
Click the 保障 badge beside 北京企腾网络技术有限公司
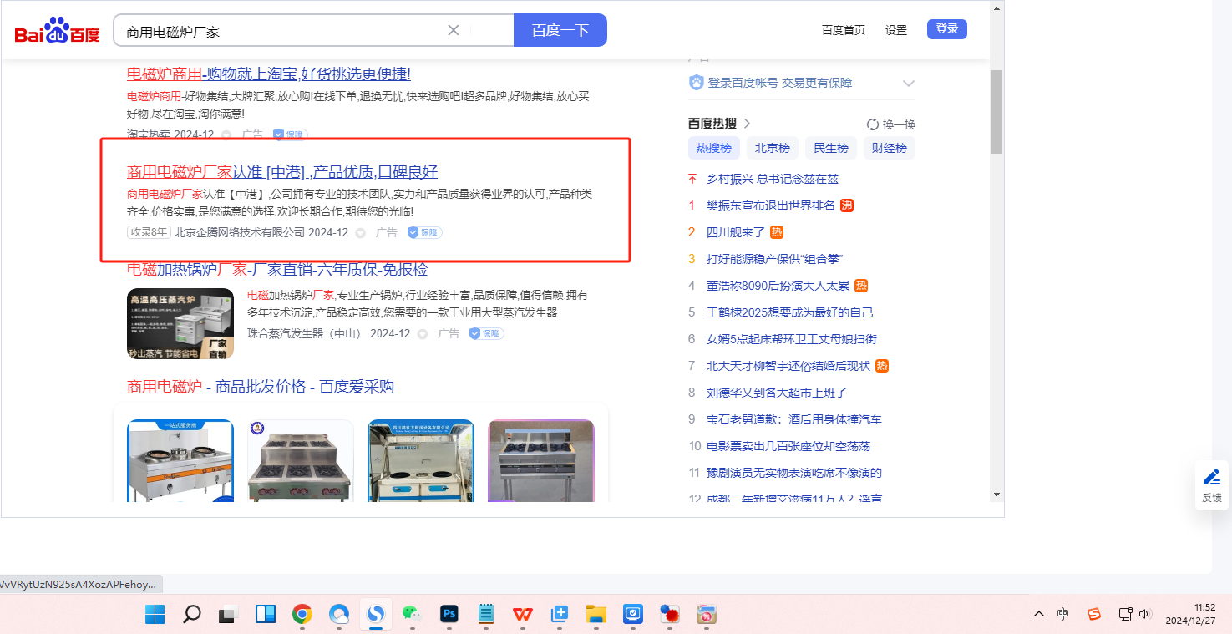425,232
